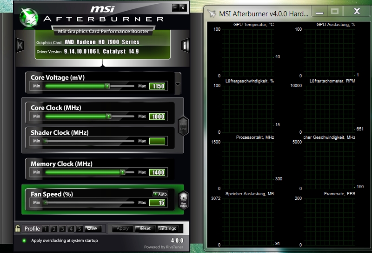This screenshot has width=372, height=253.
Task: Click Fan Speed value field 15
Action: coord(157,203)
